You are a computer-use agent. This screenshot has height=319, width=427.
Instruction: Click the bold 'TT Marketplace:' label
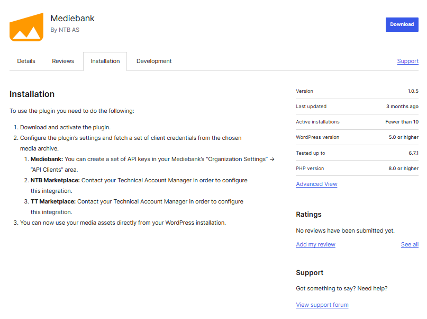[53, 201]
